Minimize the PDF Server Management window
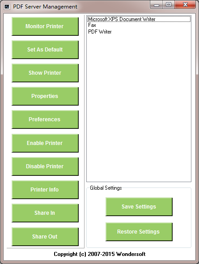 click(157, 5)
